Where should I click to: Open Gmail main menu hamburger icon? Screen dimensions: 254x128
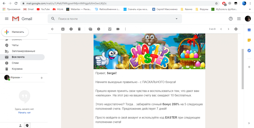pyautogui.click(x=7, y=19)
